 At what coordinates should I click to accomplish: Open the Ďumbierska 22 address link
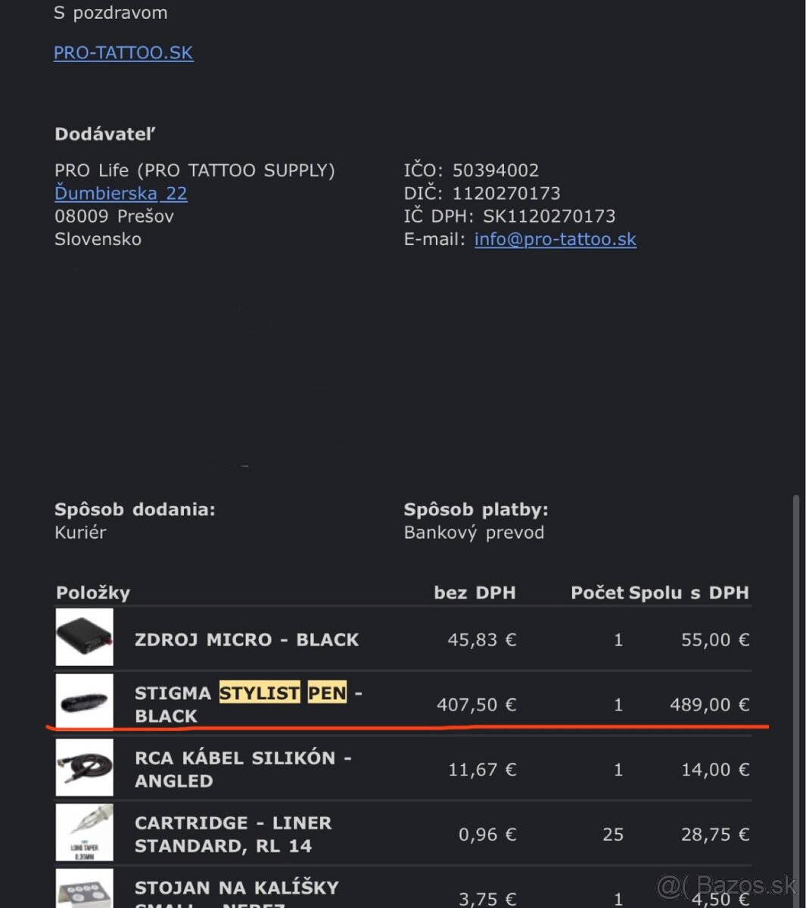120,194
